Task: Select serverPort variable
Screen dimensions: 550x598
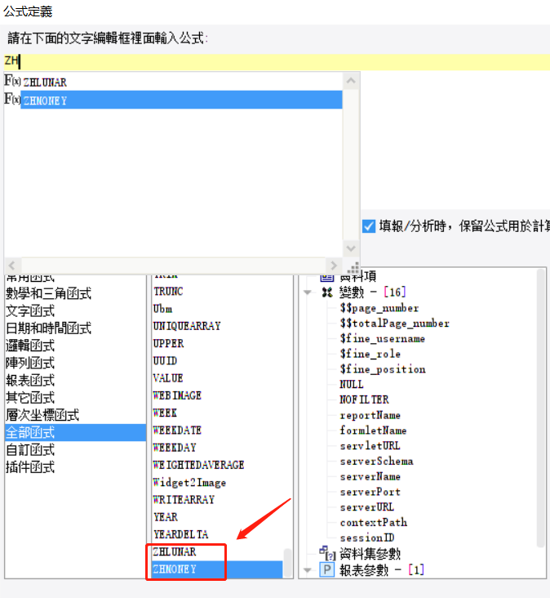Action: pyautogui.click(x=370, y=492)
